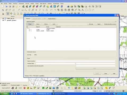Screen dimensions: 127x95
Task: Click the Nazwa warstwy input field
Action: tap(75, 61)
